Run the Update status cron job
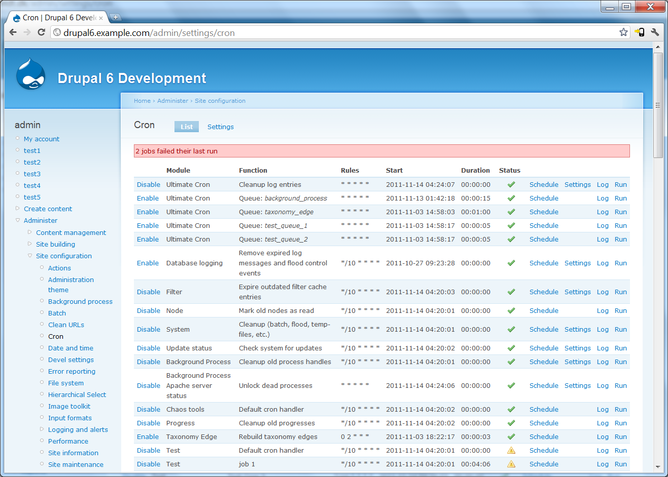 tap(620, 348)
